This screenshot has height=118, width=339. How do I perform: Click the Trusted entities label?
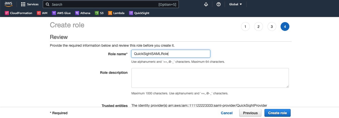(x=115, y=106)
